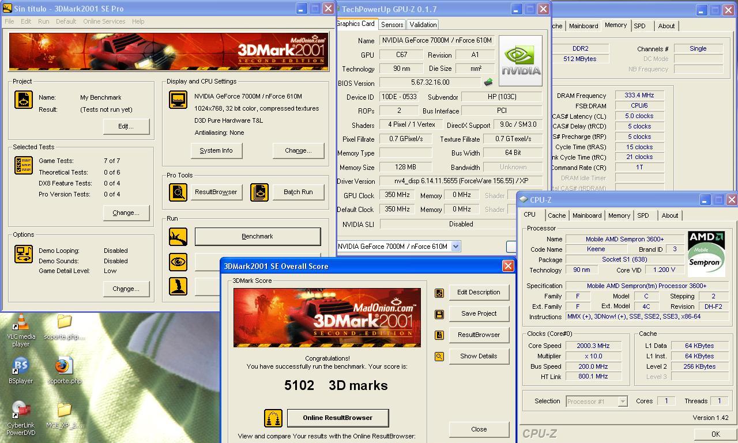
Task: Click Save Project button
Action: 479,313
